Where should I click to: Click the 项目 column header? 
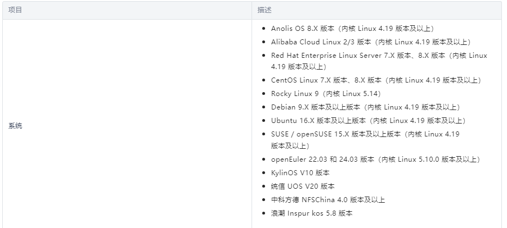pyautogui.click(x=16, y=10)
